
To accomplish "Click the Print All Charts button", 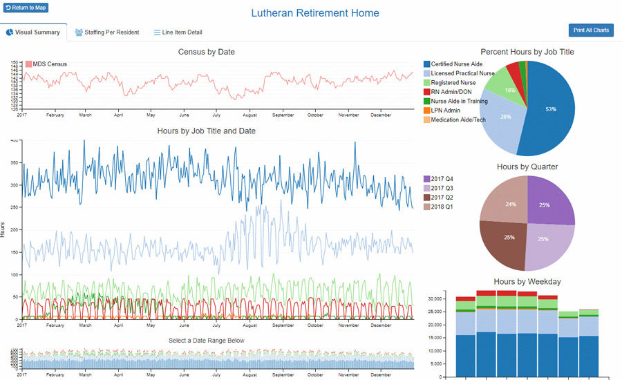I will [591, 30].
